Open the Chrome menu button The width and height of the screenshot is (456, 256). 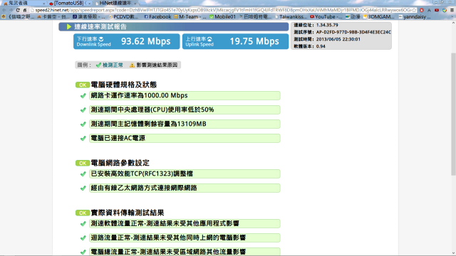(452, 10)
